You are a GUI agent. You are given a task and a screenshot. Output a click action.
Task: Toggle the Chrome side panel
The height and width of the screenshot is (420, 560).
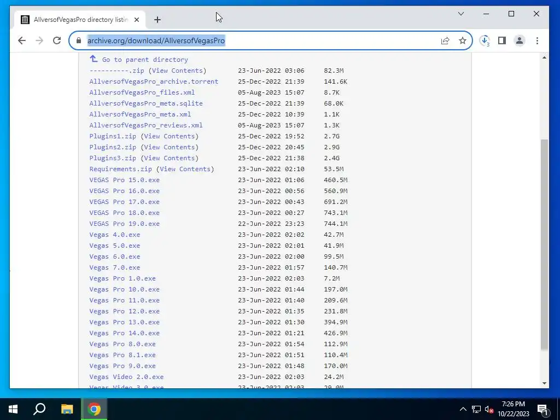point(502,40)
